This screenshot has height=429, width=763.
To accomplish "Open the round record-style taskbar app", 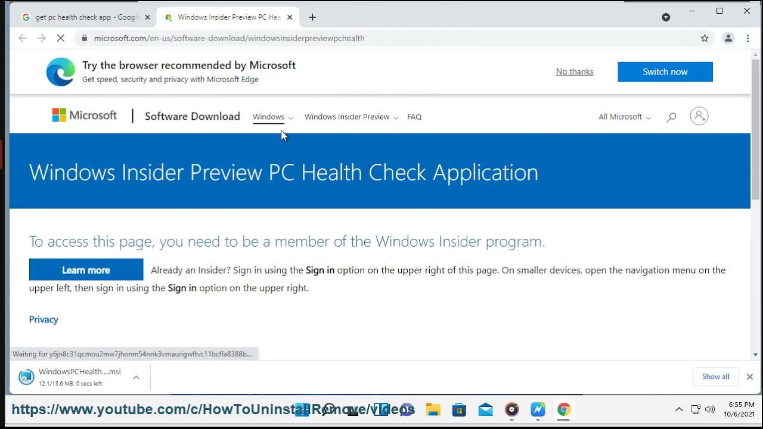I will point(511,409).
